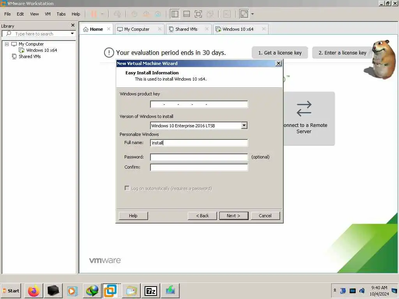Click the snapshot manager toolbar icon
This screenshot has width=399, height=299.
point(158,14)
